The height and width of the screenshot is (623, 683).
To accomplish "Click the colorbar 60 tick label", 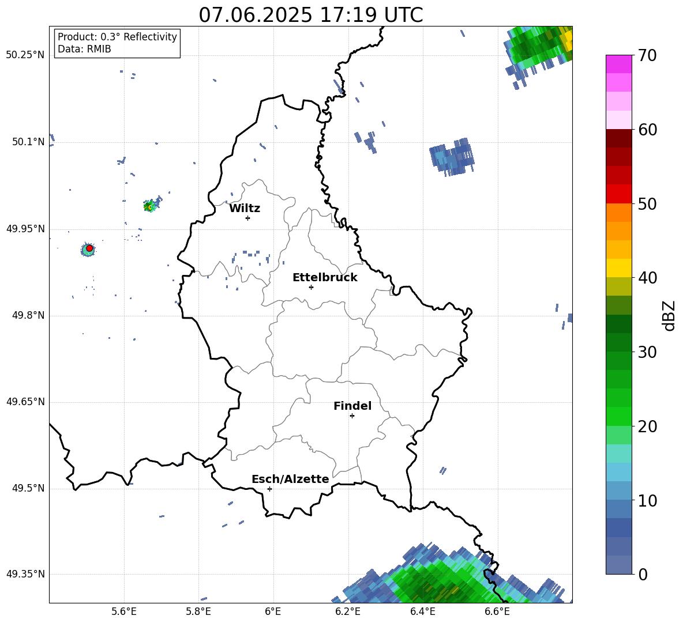I will [647, 130].
